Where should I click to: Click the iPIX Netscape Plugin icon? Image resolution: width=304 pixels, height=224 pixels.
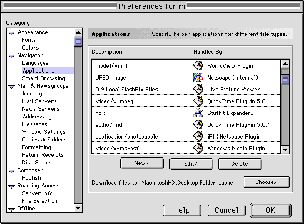click(x=198, y=136)
